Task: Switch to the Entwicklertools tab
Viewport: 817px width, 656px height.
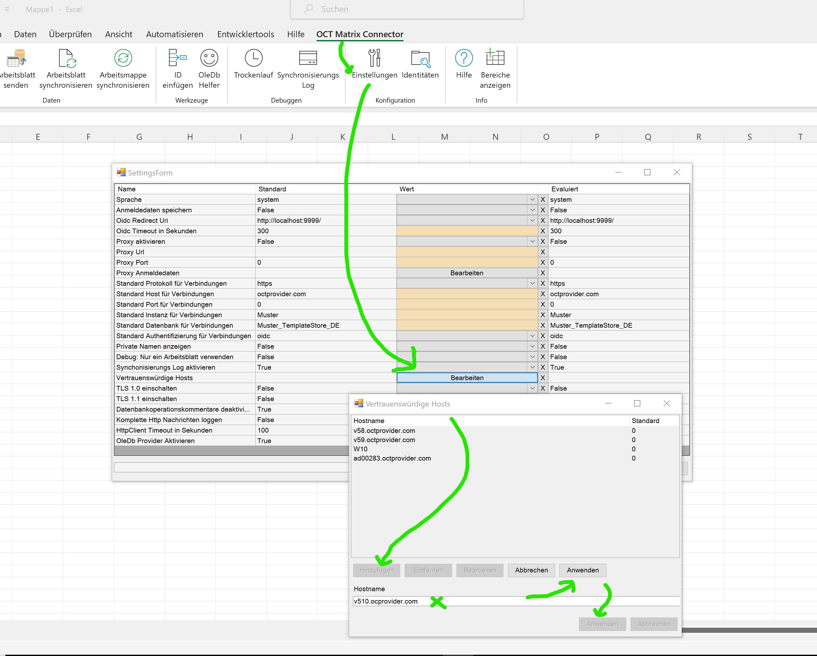Action: (x=246, y=34)
